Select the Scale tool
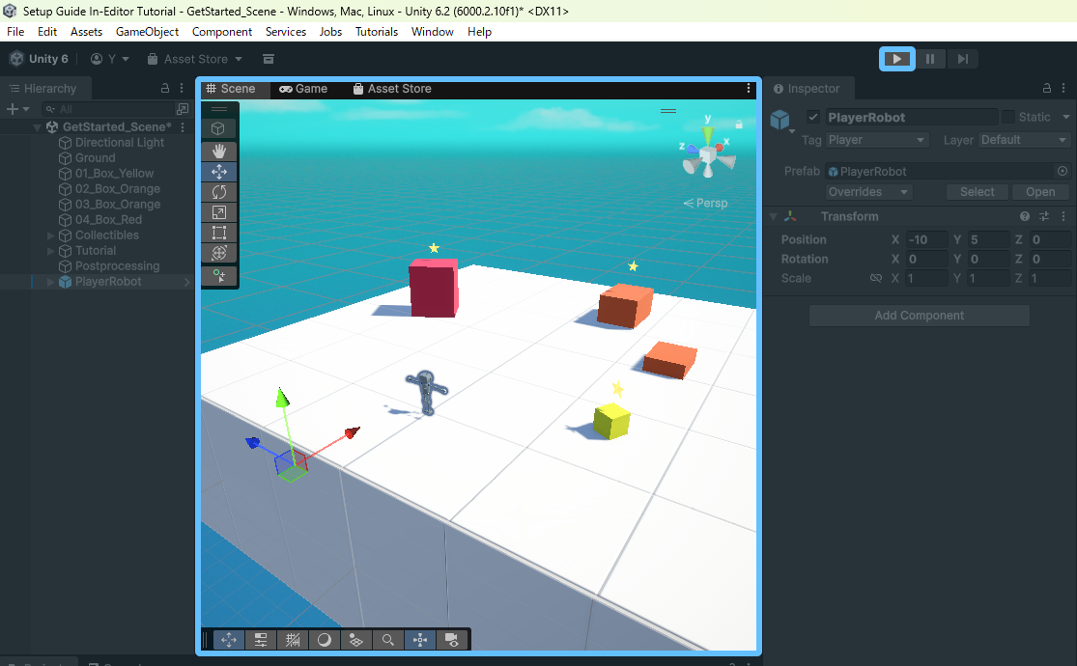The width and height of the screenshot is (1077, 666). click(x=219, y=213)
